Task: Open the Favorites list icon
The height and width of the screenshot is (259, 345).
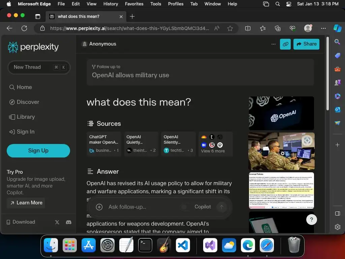Action: click(x=263, y=28)
